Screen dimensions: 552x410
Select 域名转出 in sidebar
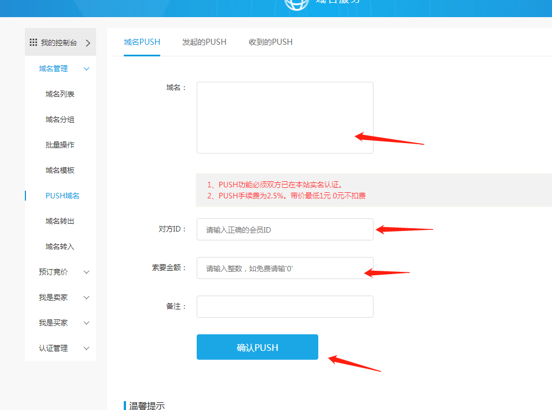point(60,221)
